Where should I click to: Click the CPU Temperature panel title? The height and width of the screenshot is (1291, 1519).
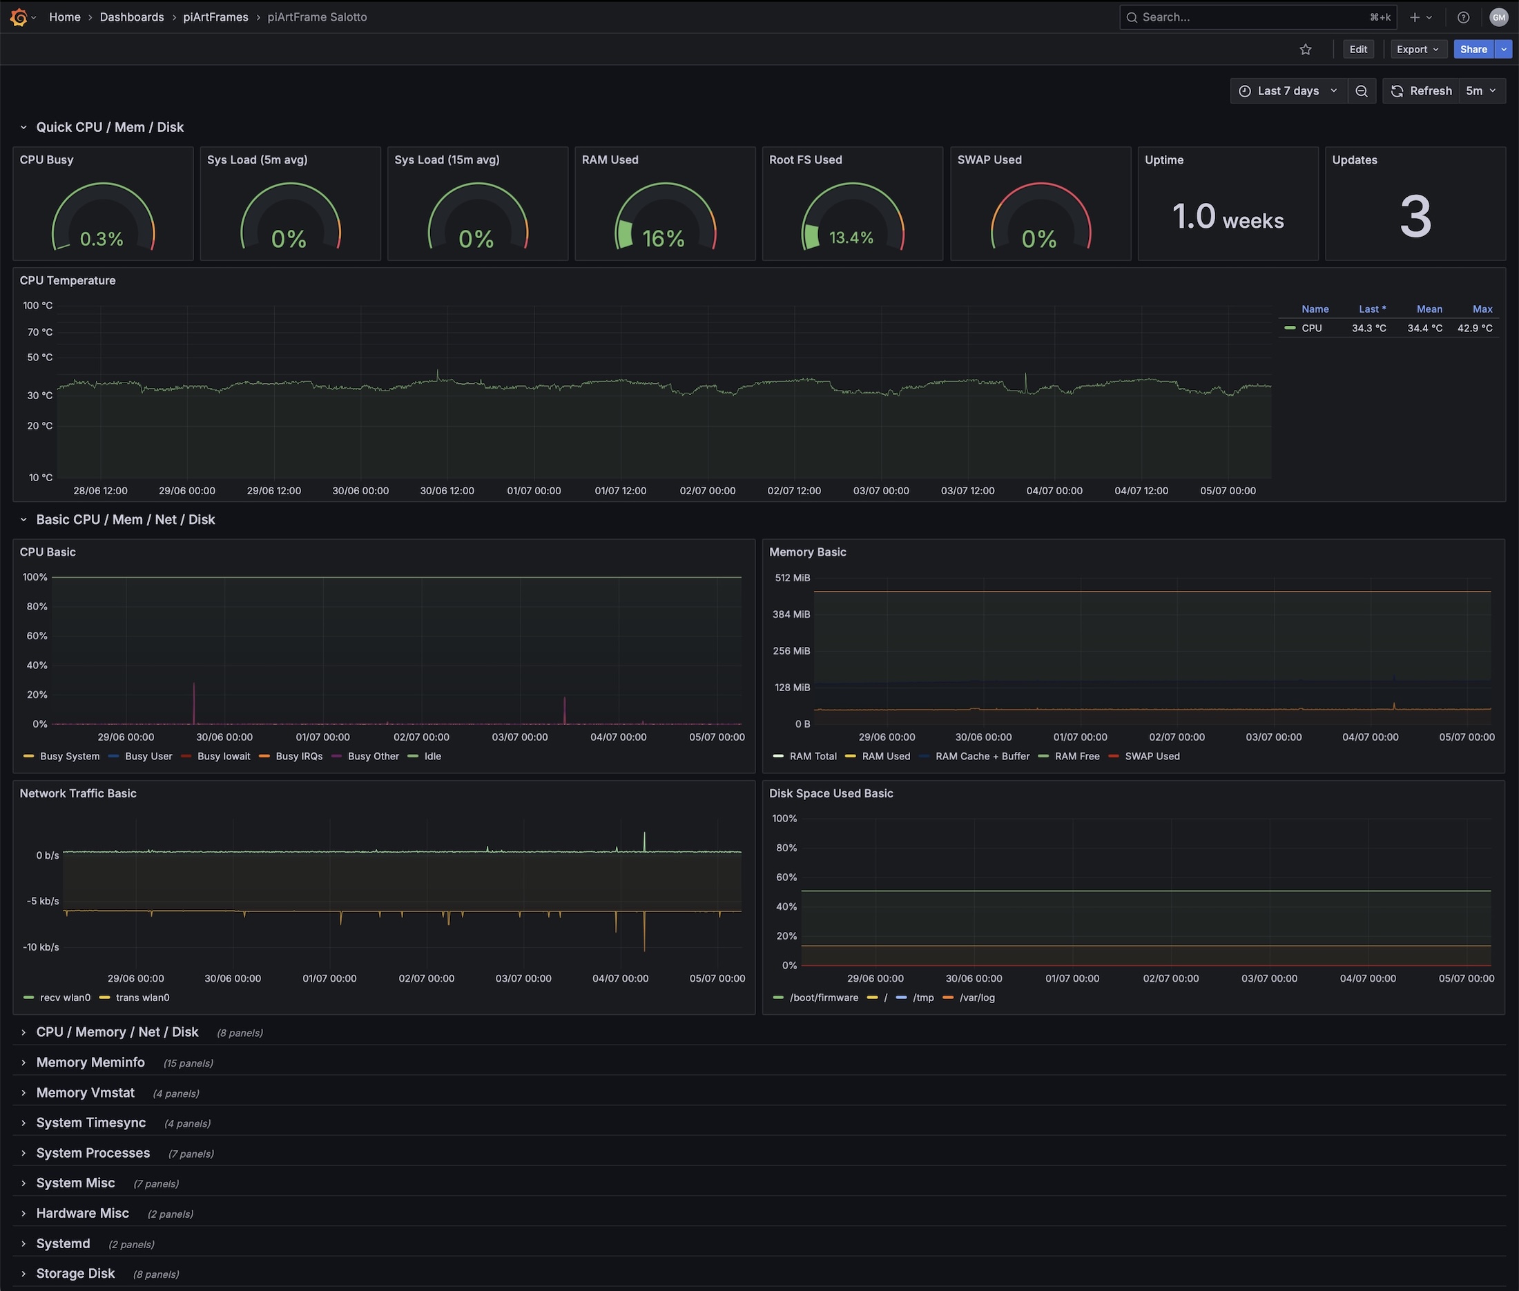pyautogui.click(x=68, y=280)
